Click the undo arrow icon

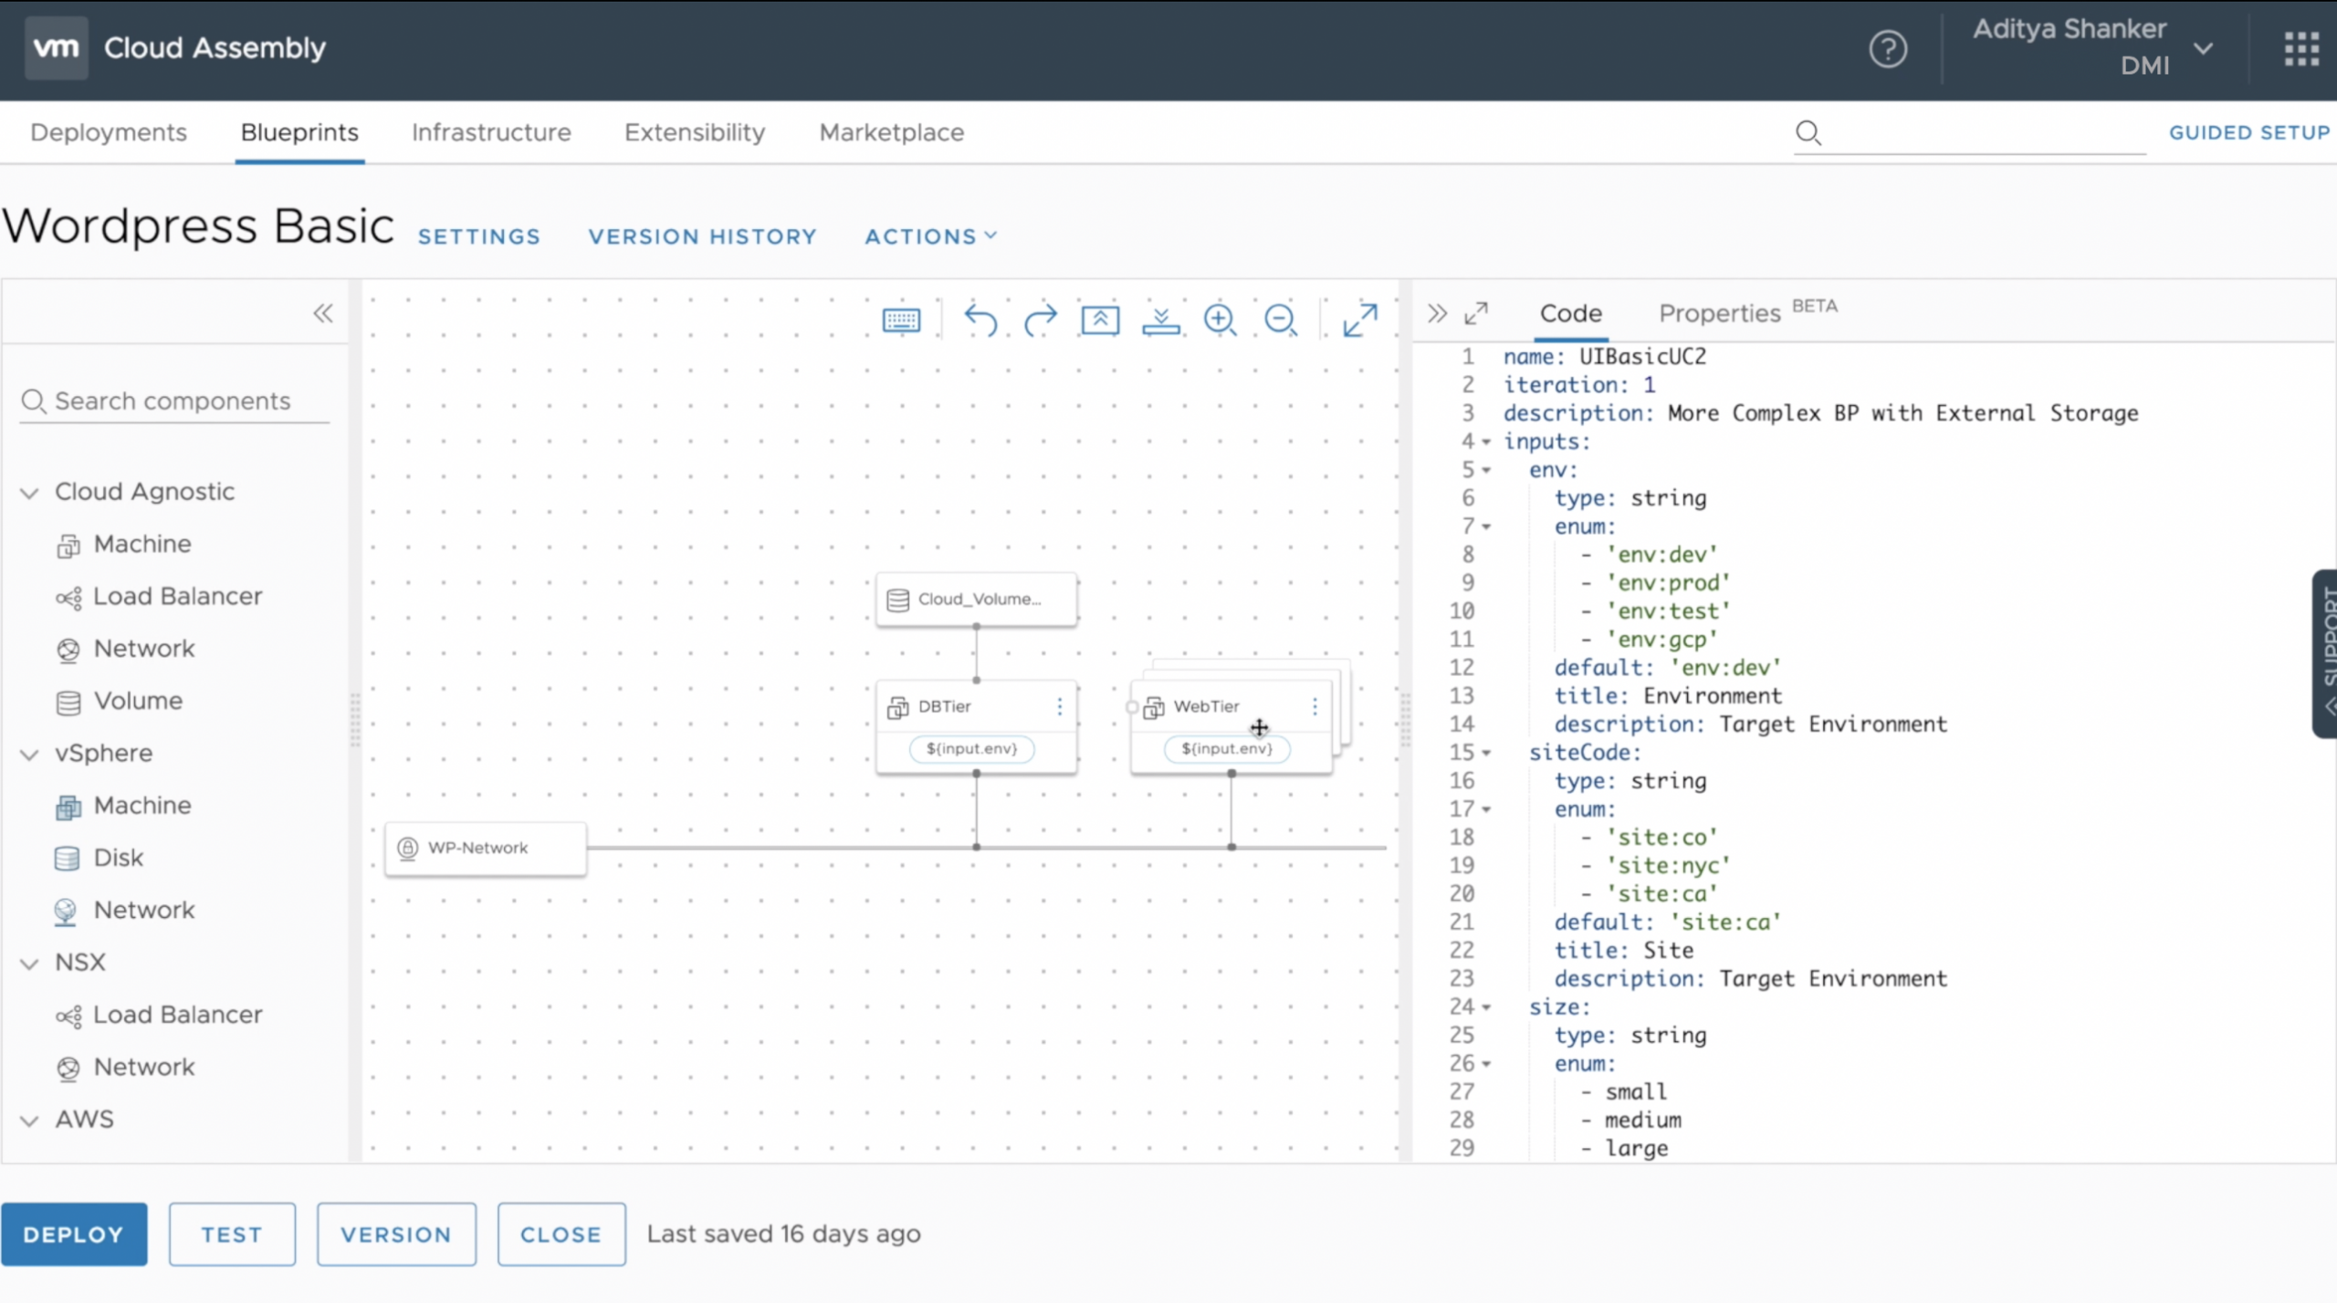point(980,320)
